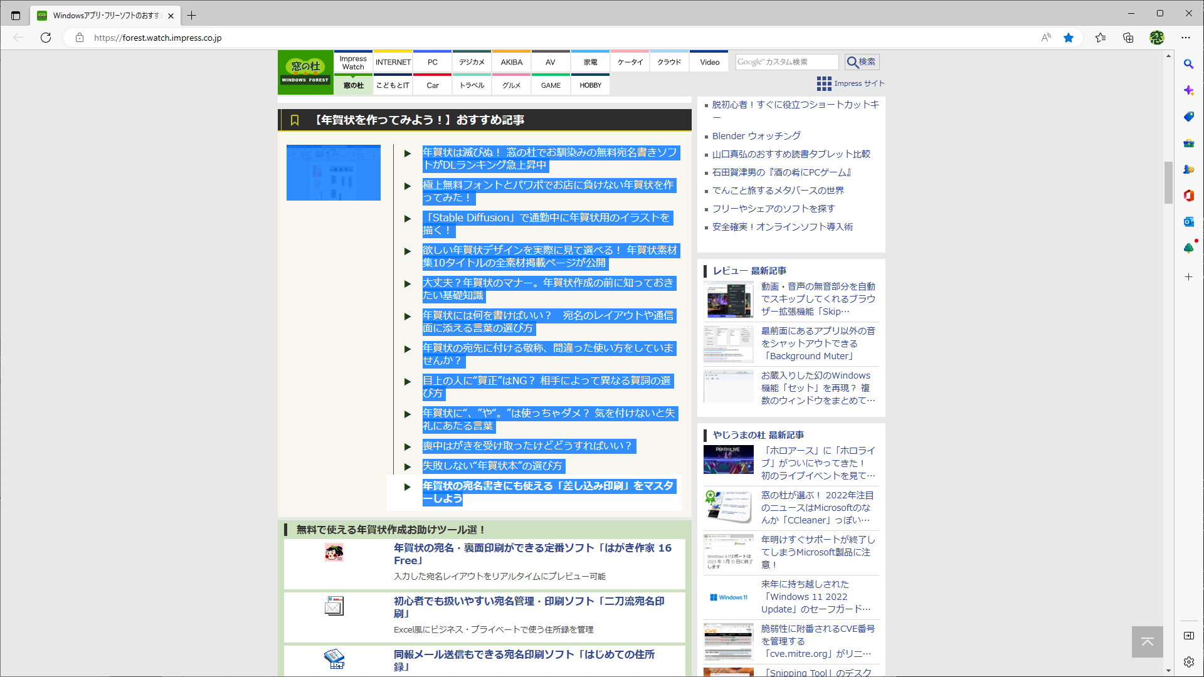The width and height of the screenshot is (1204, 677).
Task: Toggle the favorites star for this page
Action: click(x=1069, y=38)
